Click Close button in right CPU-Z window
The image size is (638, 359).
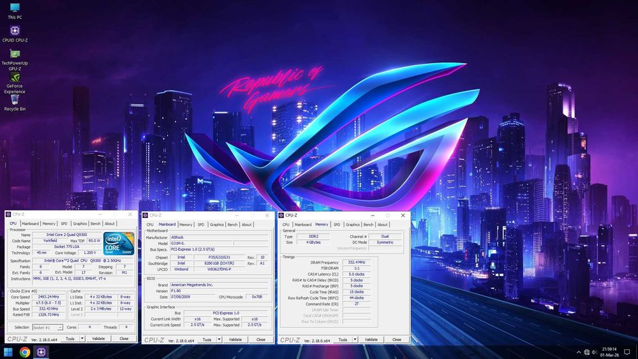point(397,339)
